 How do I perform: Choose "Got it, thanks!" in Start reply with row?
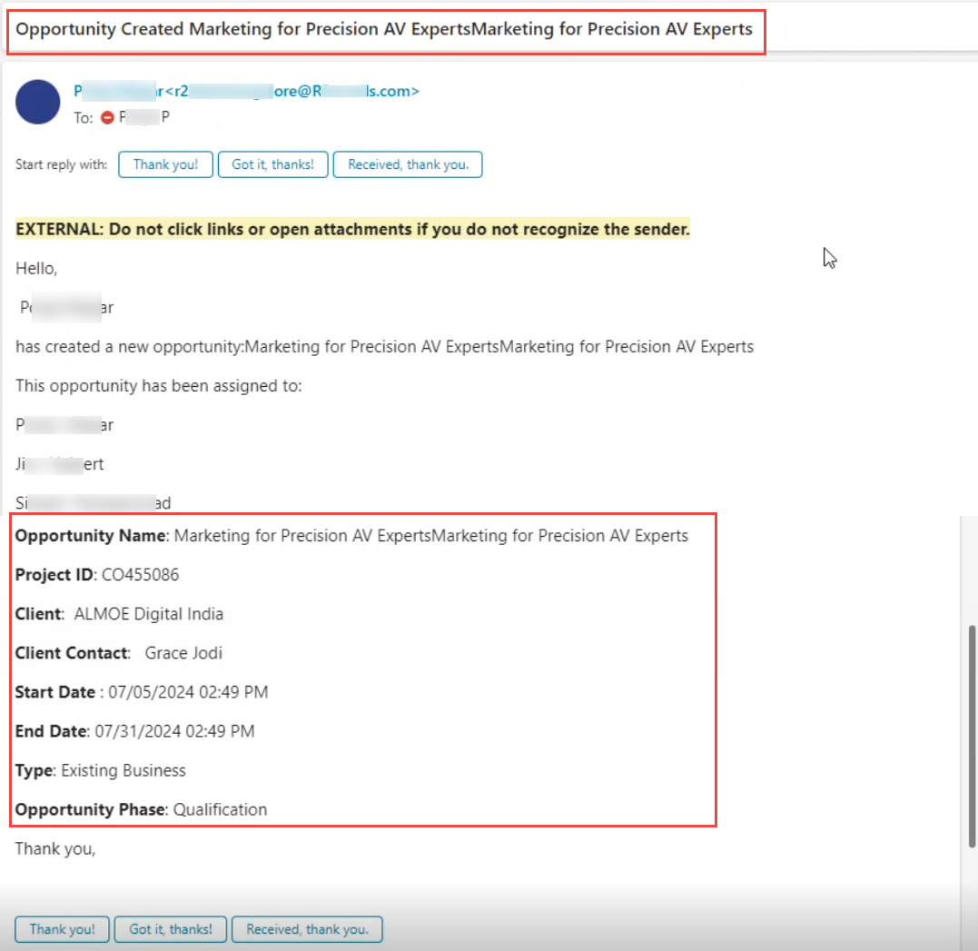click(x=272, y=164)
